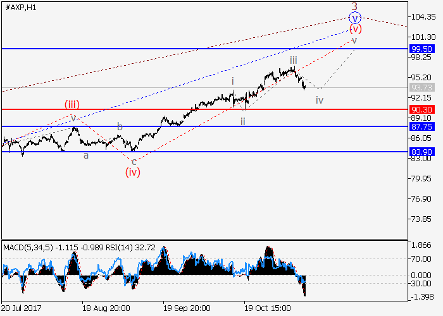443x316 pixels.
Task: Click the red (iv) wave label
Action: pos(132,171)
